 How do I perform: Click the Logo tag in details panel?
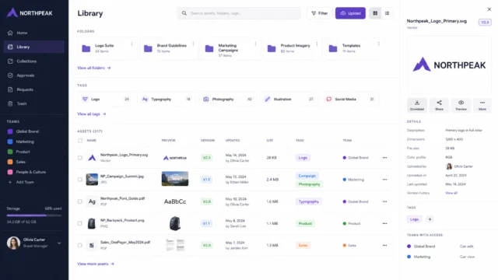pyautogui.click(x=414, y=219)
